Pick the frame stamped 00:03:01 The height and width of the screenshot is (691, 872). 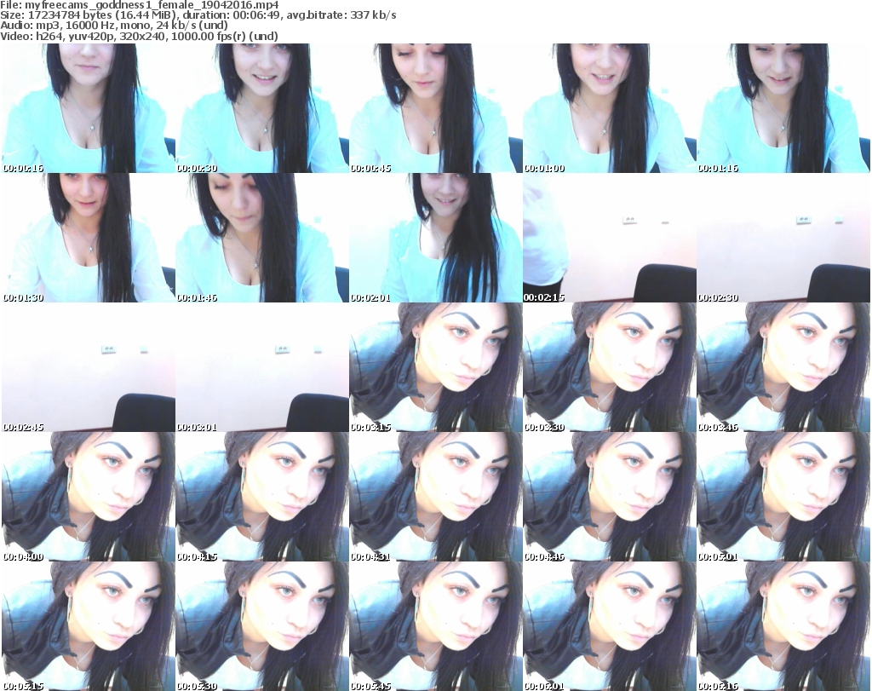pyautogui.click(x=262, y=367)
